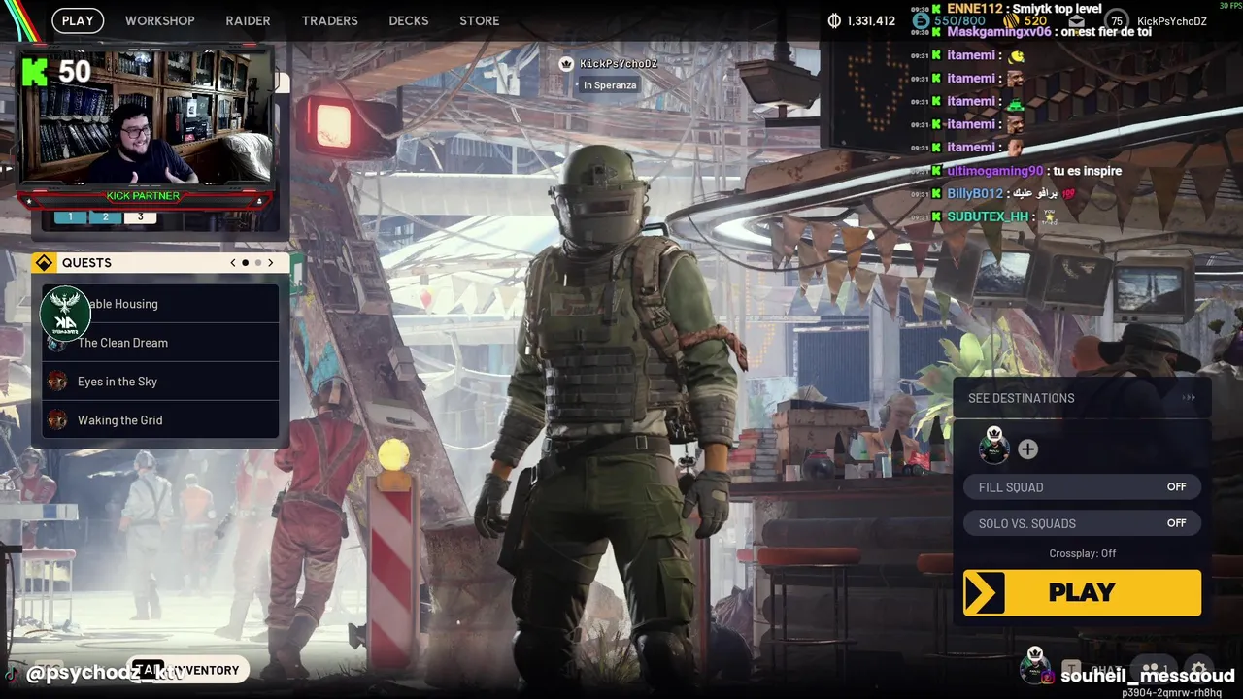
Task: Click the crown icon above KickPsYchoDZ nameplate
Action: 566,64
